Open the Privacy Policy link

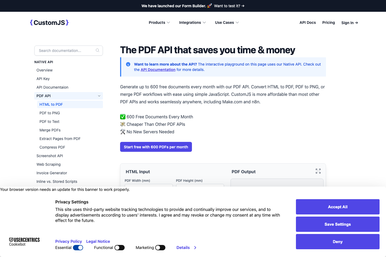pos(69,241)
